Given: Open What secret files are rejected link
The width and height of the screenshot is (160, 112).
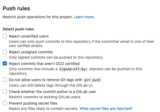Looking at the screenshot, I should 106,109.
